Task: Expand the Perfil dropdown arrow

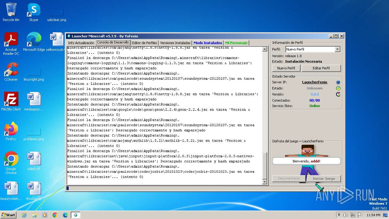Action: (337, 49)
